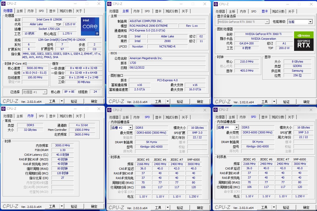The height and width of the screenshot is (211, 317).
Task: Click the Socket 1700 LGA value
Action: [49, 29]
